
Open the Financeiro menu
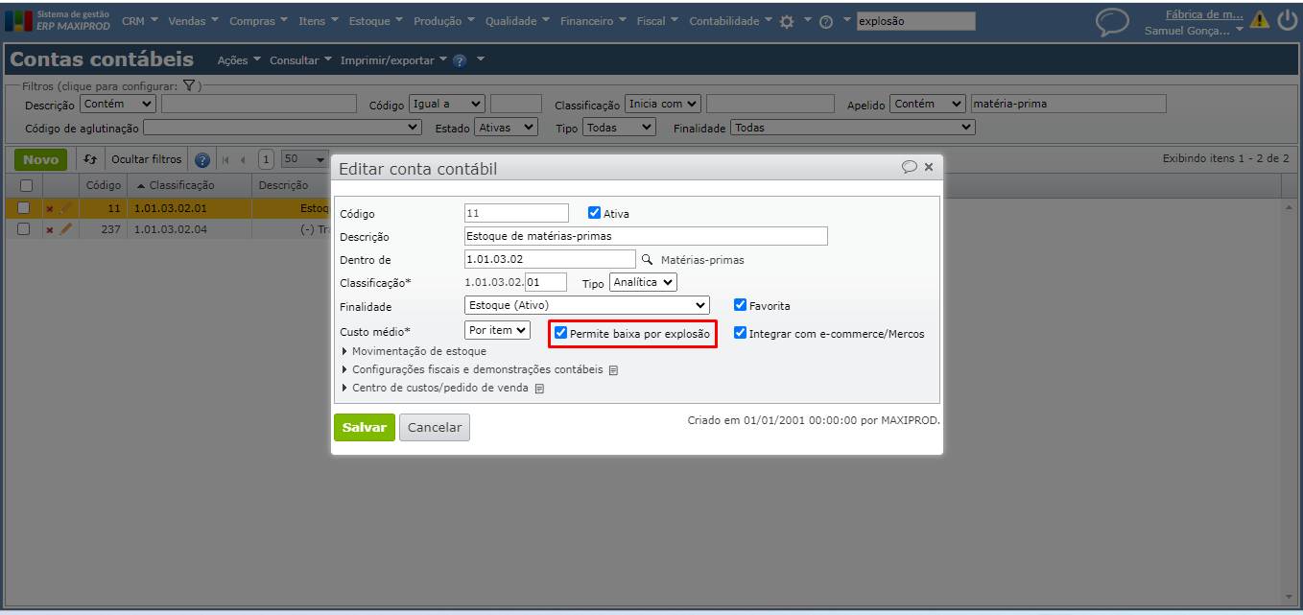pyautogui.click(x=592, y=21)
